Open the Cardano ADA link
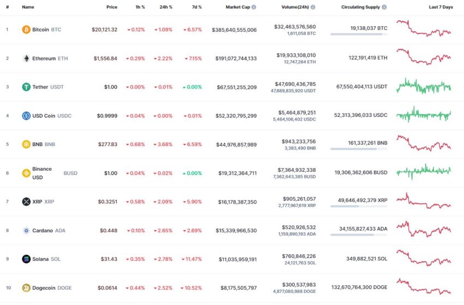The height and width of the screenshot is (305, 464). coord(49,230)
